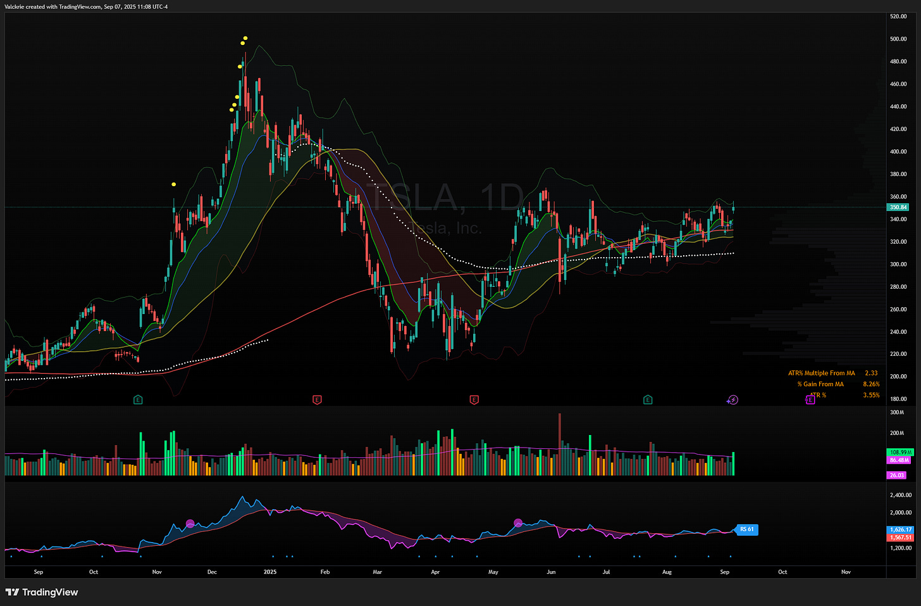Click the purple future earnings E marker

click(810, 400)
